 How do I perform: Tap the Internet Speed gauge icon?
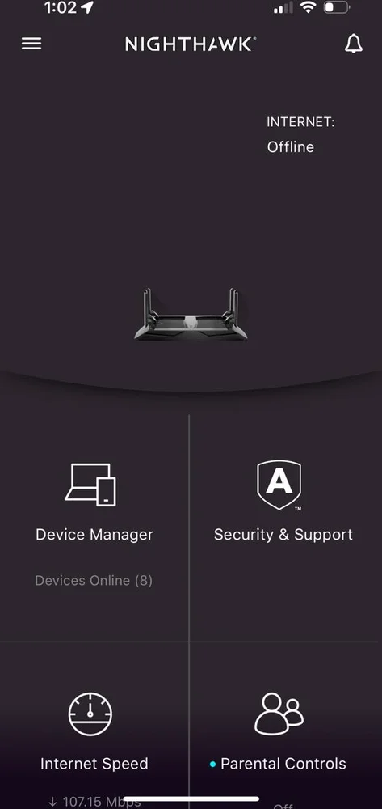[x=90, y=714]
